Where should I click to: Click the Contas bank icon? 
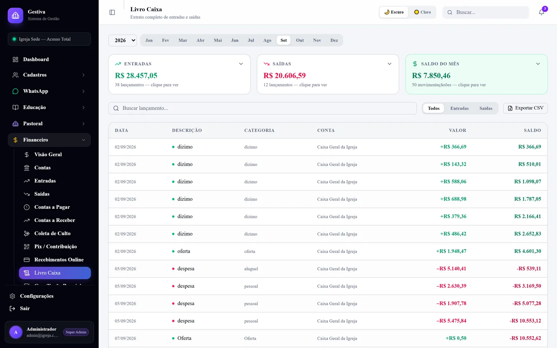[26, 168]
